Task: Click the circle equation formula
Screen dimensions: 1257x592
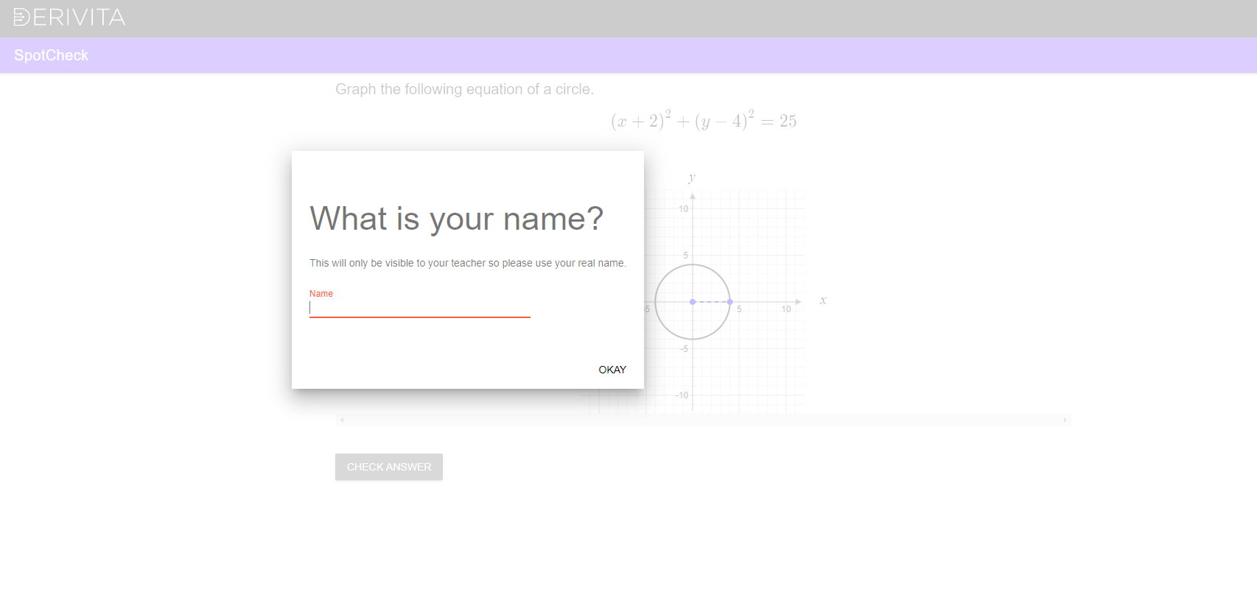Action: [703, 120]
